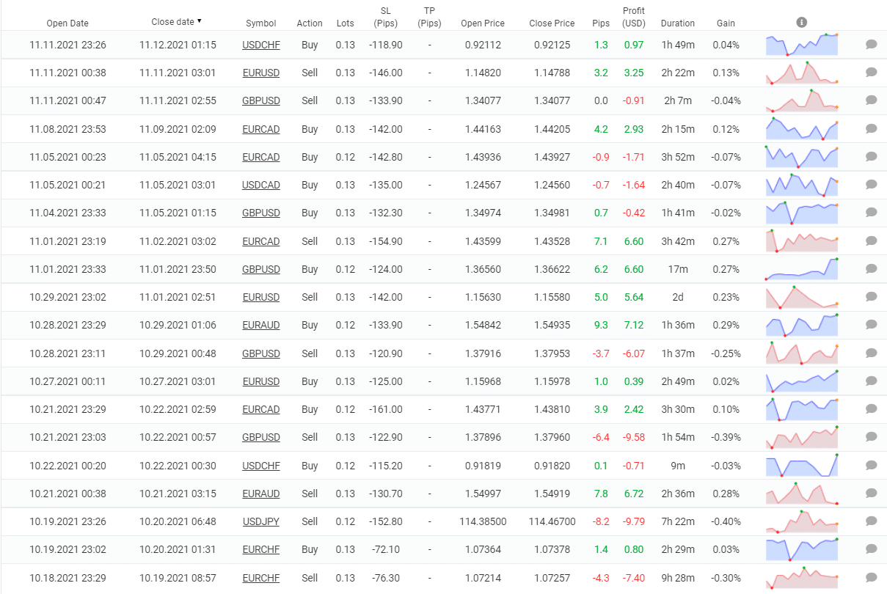
Task: Open comment icon for the EURAUD Buy trade
Action: pyautogui.click(x=871, y=325)
